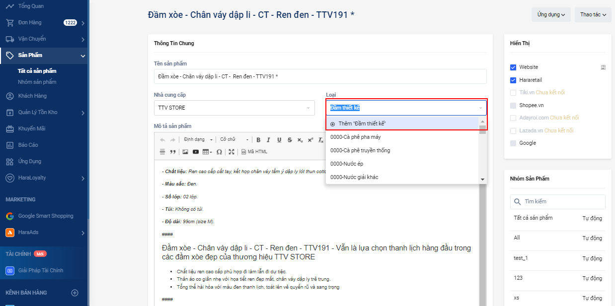Apply subscript formatting in editor

[x=300, y=140]
